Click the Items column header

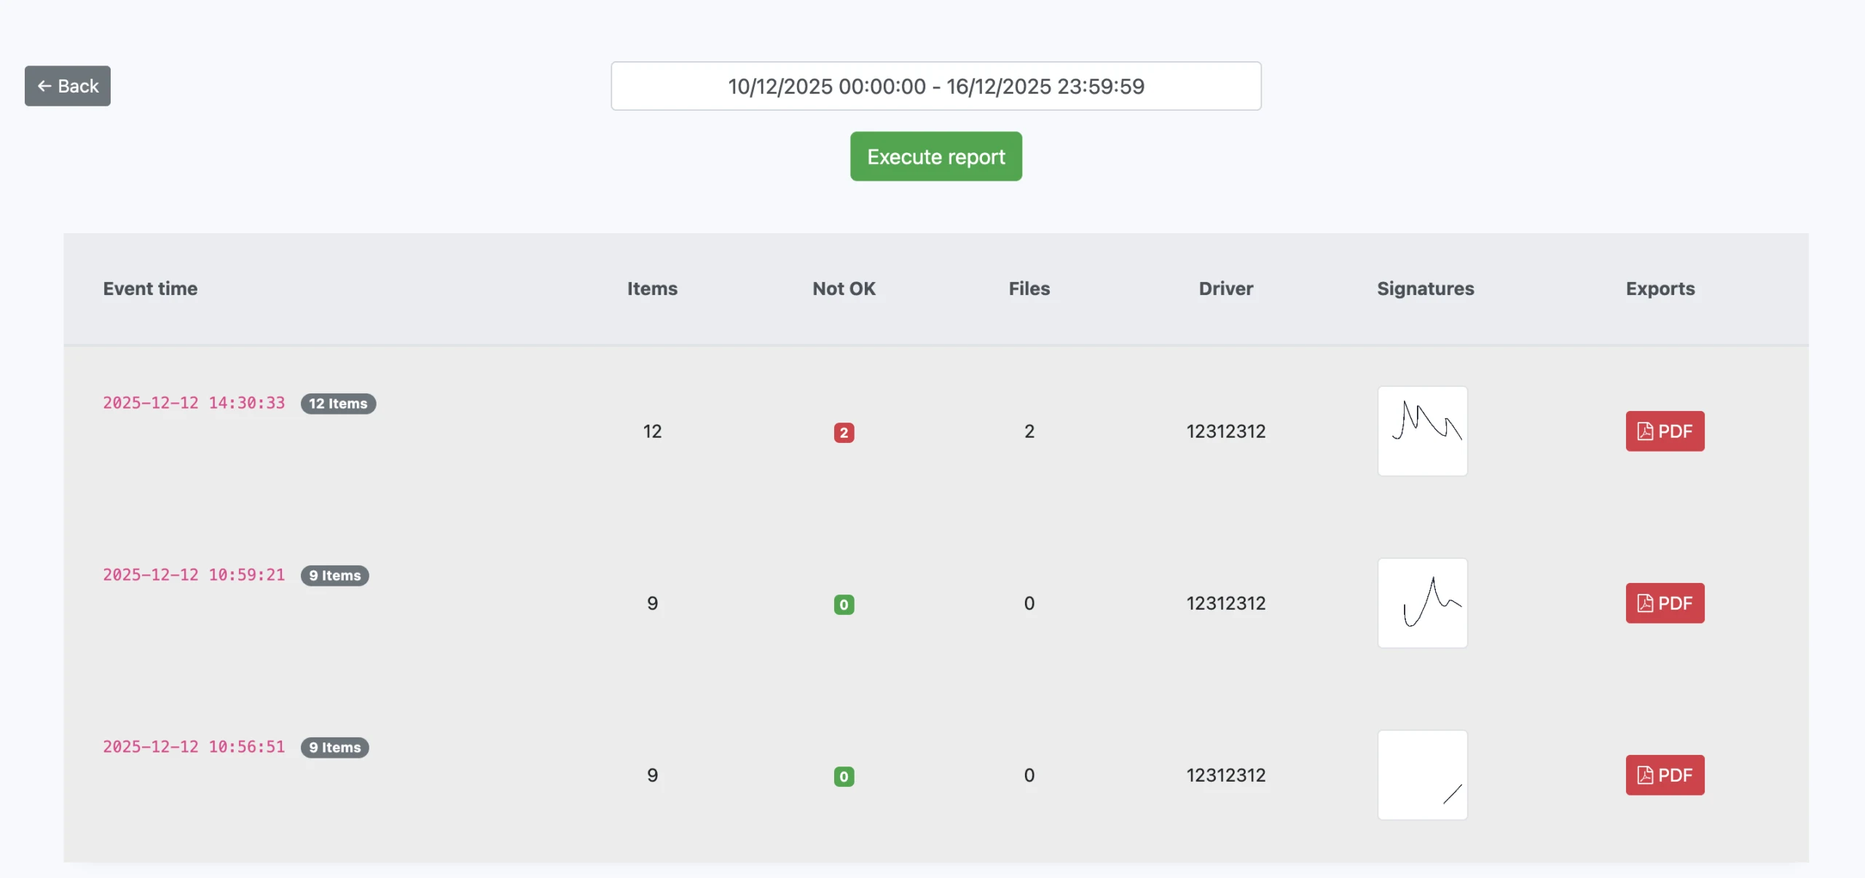pos(653,289)
